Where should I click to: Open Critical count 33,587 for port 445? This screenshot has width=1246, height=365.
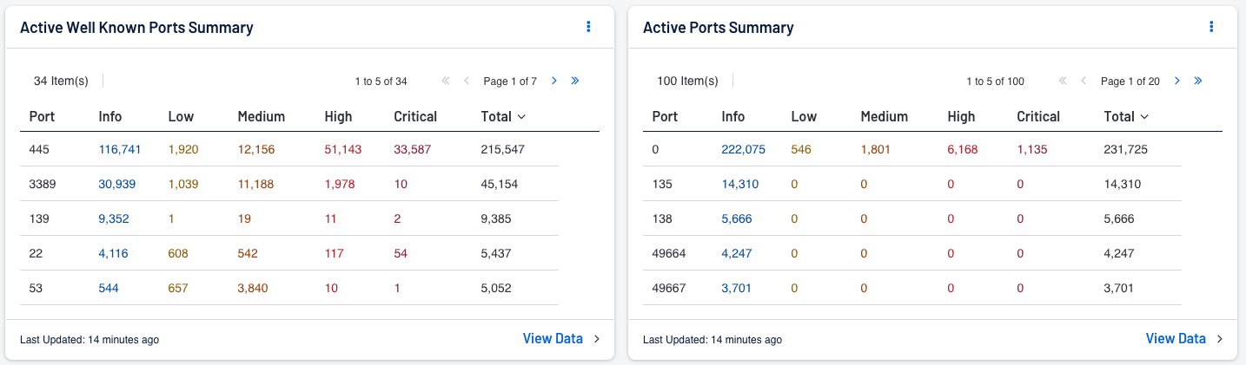tap(413, 149)
